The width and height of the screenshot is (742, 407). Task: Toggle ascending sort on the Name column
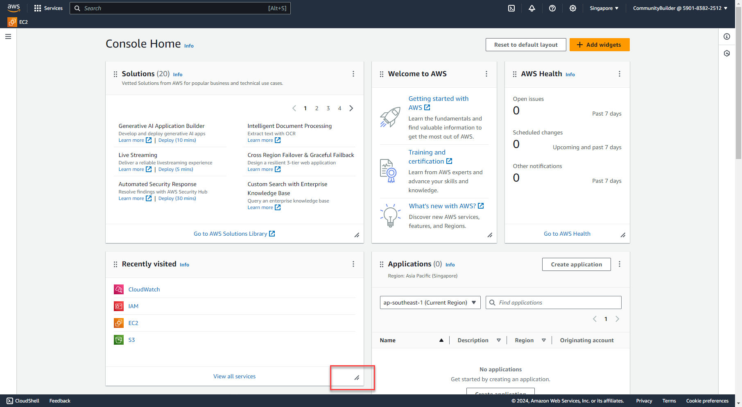tap(441, 340)
